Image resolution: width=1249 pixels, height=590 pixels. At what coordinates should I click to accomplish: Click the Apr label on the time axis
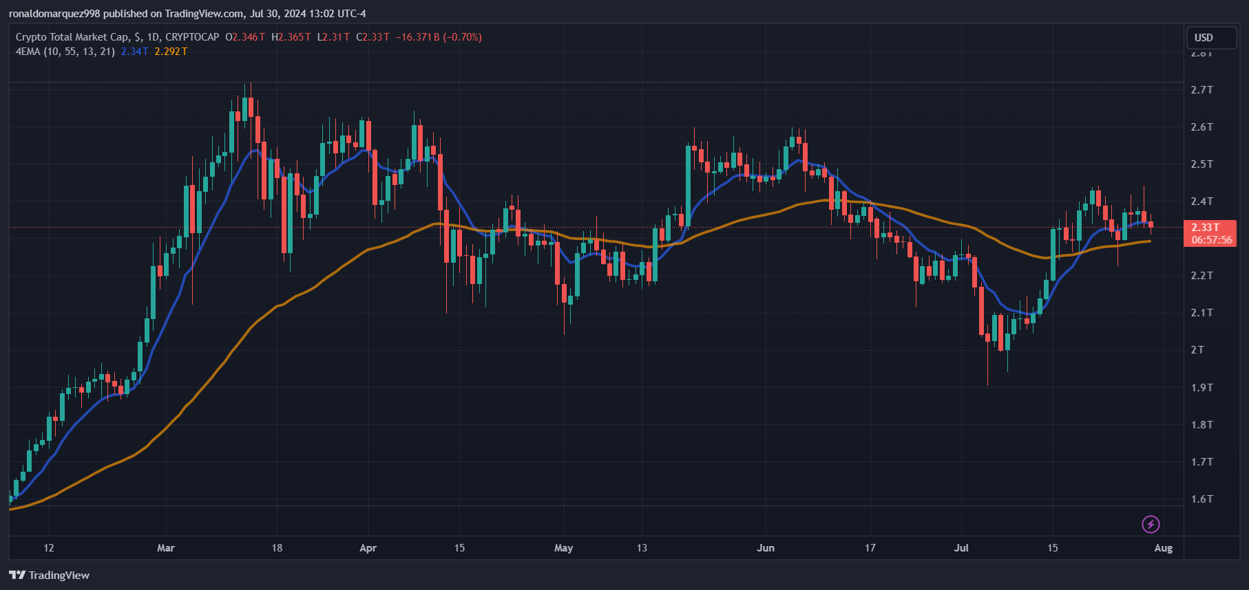pyautogui.click(x=368, y=548)
